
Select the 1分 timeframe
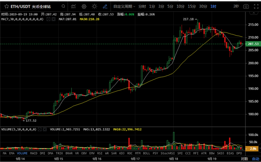pyautogui.click(x=152, y=7)
